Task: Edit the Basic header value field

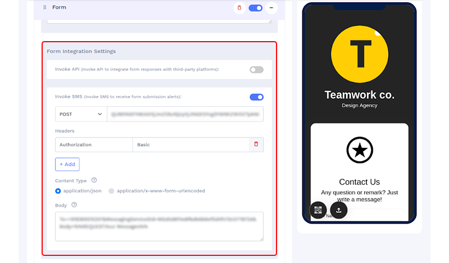Action: coord(191,145)
